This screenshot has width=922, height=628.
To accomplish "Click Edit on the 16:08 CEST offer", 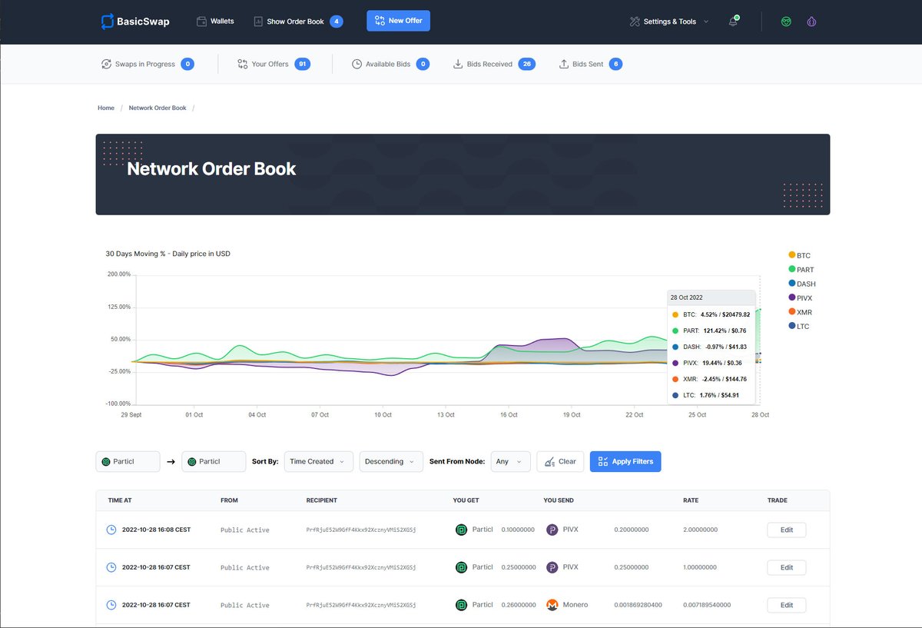I will click(786, 530).
